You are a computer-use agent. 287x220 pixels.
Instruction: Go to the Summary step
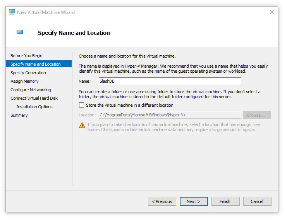[19, 115]
